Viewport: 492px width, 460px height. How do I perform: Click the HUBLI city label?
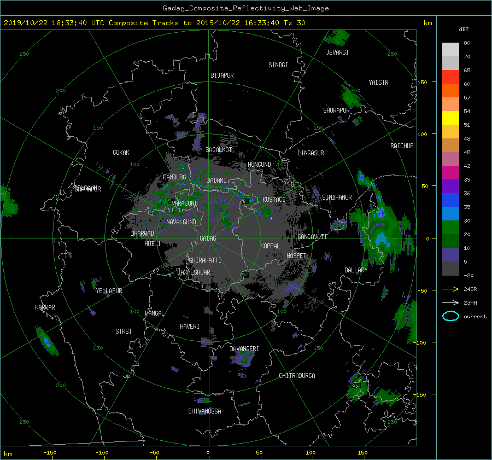pyautogui.click(x=152, y=244)
